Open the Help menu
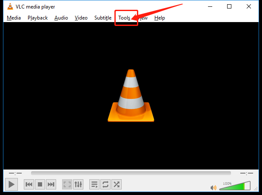 point(159,18)
